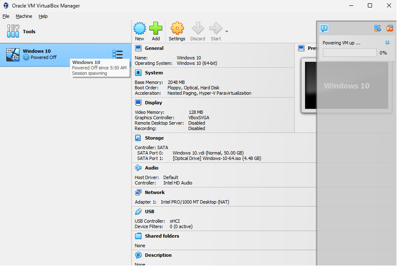Click the "Intel HD Audio" controller value
Image resolution: width=399 pixels, height=268 pixels.
[x=177, y=183]
